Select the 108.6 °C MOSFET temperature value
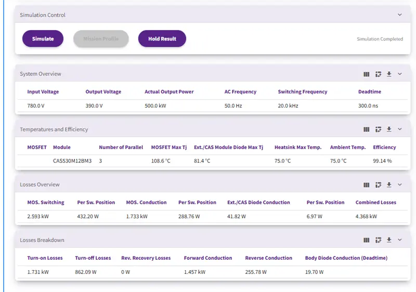The width and height of the screenshot is (416, 292). (161, 161)
